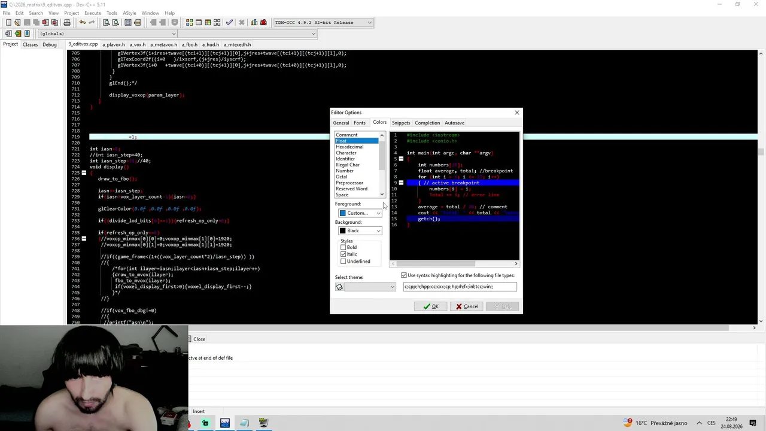The width and height of the screenshot is (766, 431).
Task: Select Preprocessor in the element list
Action: [357, 183]
